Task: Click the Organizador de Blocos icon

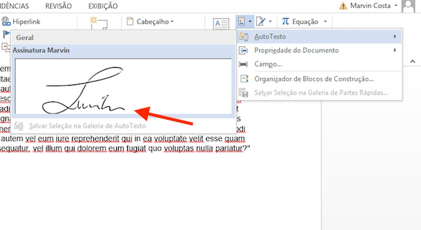Action: click(x=244, y=79)
